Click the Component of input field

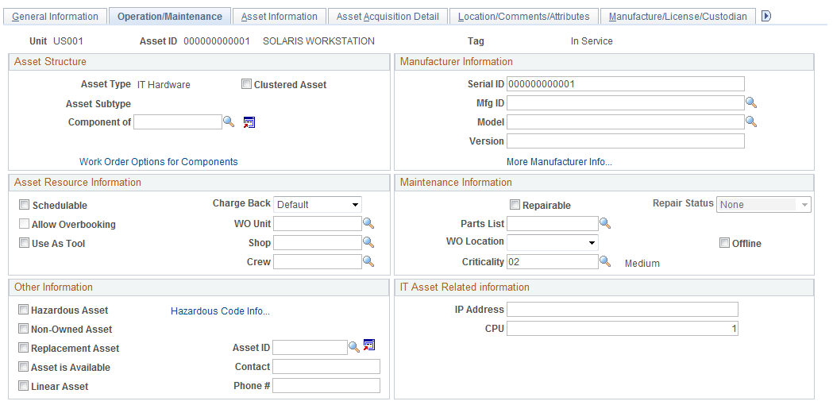(178, 121)
